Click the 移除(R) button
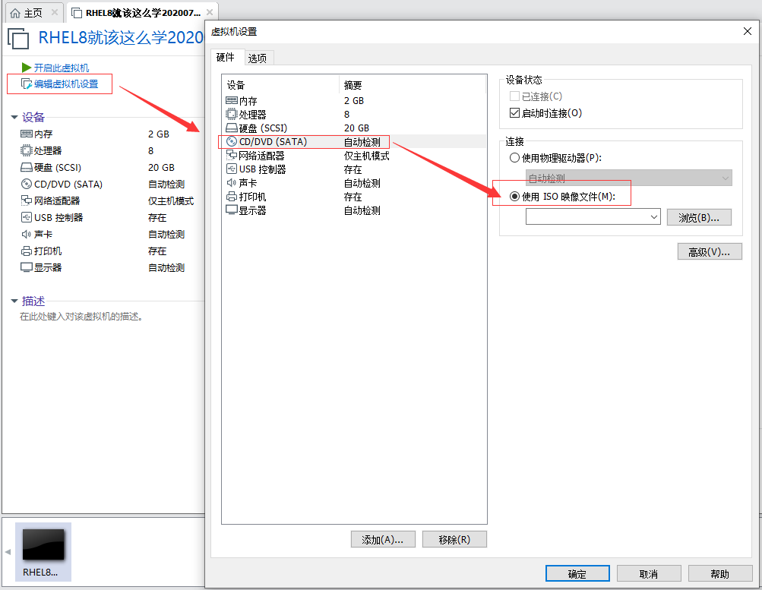 [454, 539]
